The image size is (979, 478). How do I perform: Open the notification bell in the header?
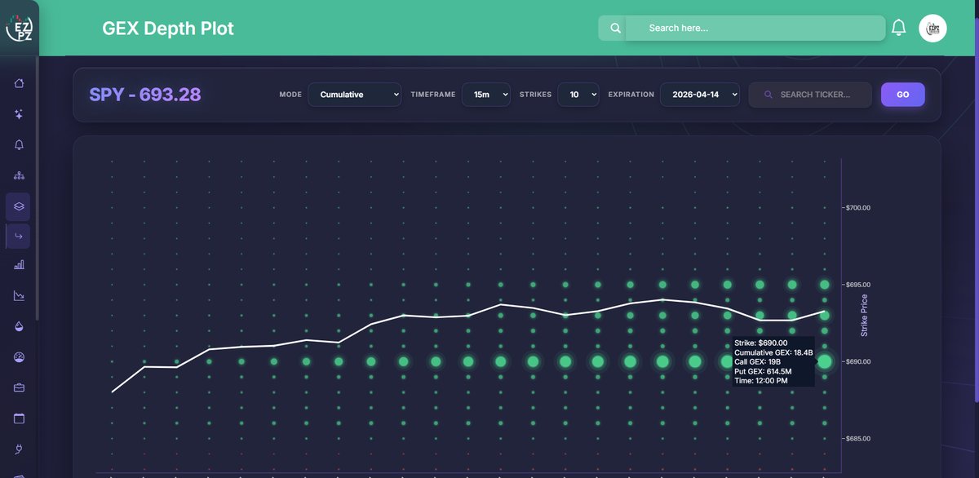tap(898, 28)
